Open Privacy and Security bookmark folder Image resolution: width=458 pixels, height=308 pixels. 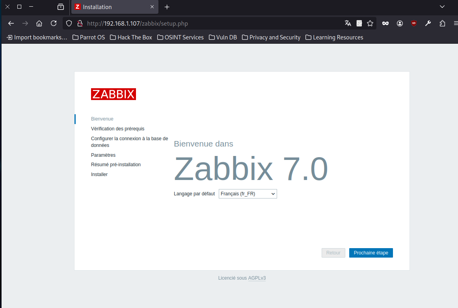[271, 37]
